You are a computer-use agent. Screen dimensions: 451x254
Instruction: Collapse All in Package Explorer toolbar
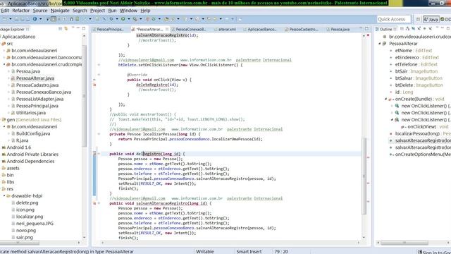coord(60,29)
